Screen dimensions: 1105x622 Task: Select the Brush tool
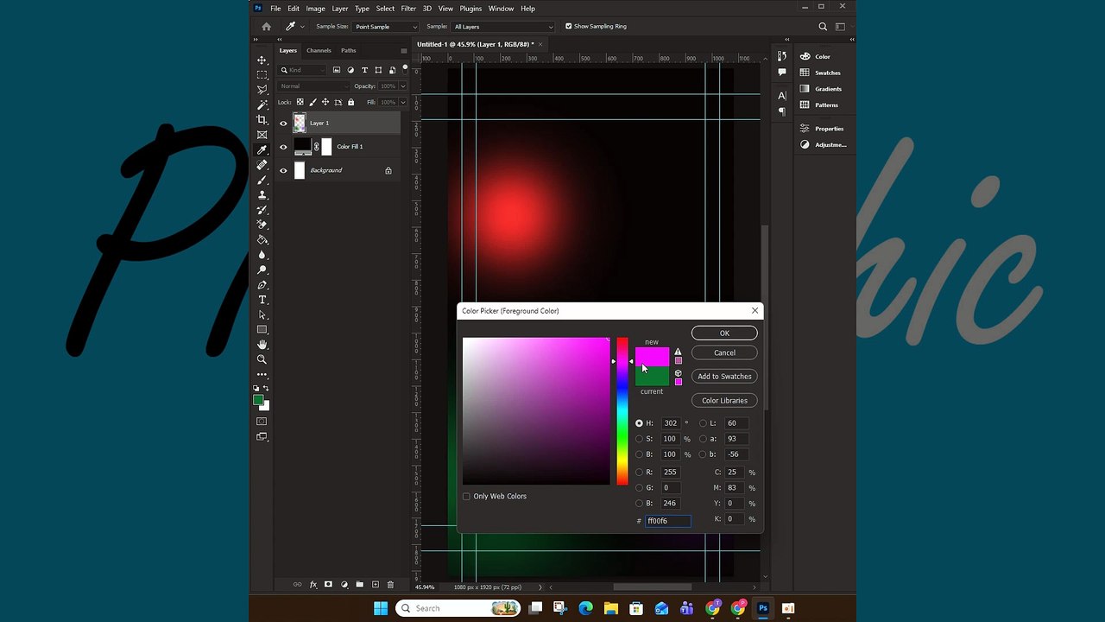pyautogui.click(x=262, y=180)
